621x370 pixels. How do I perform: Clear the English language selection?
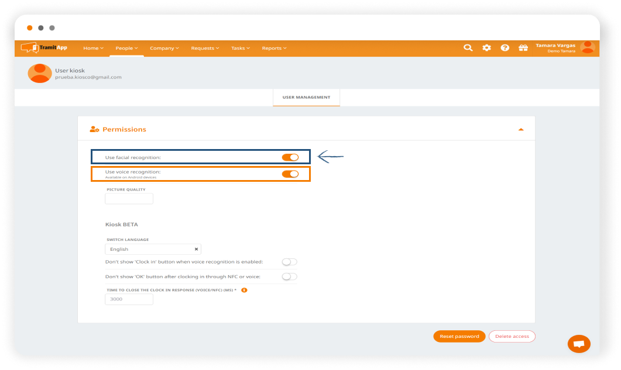click(196, 249)
